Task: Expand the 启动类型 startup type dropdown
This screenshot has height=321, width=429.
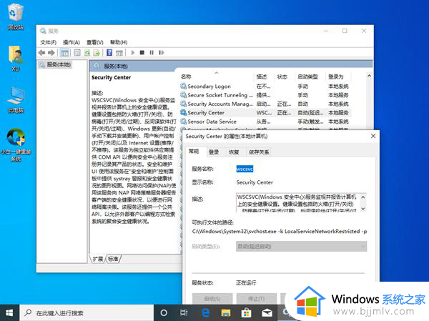Action: click(301, 247)
